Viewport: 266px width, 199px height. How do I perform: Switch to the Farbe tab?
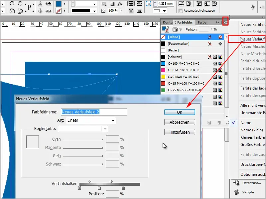click(202, 22)
